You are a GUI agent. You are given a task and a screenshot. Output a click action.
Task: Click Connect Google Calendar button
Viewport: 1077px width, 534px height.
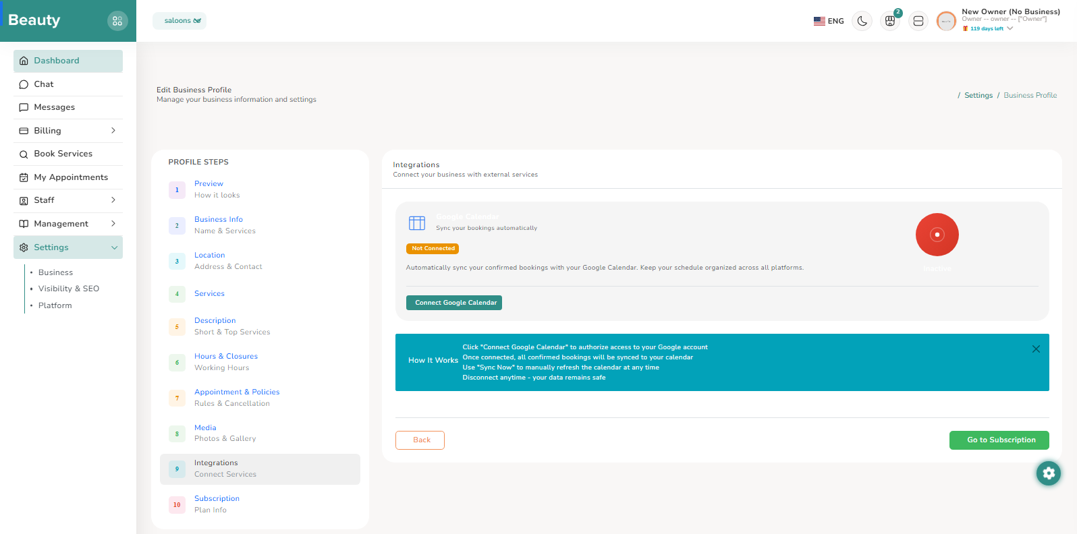point(454,303)
